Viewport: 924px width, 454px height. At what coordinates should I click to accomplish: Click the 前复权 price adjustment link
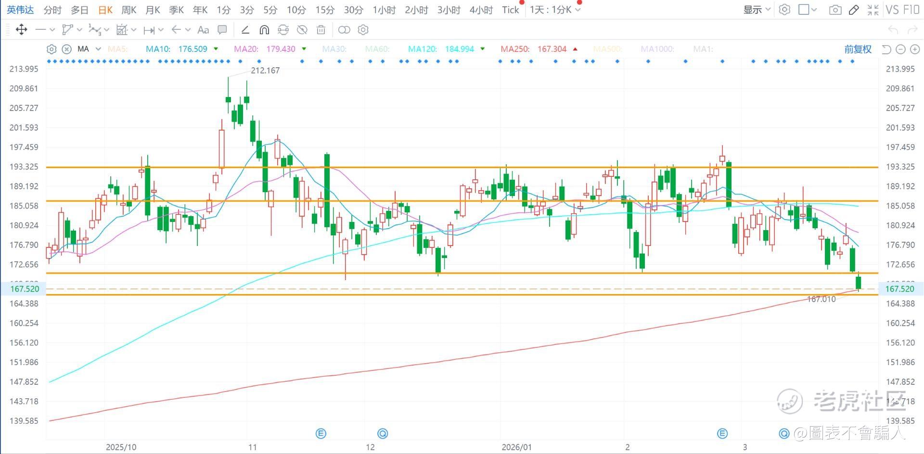(x=858, y=49)
